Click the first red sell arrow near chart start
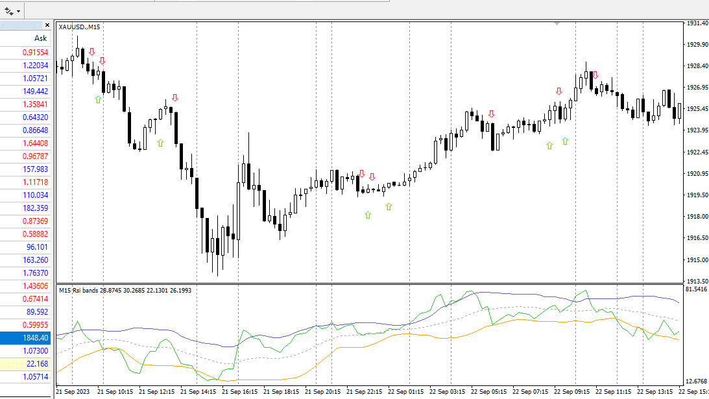709x399 pixels. (x=92, y=51)
